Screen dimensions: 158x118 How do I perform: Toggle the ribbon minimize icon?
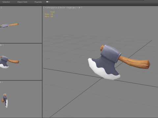pyautogui.click(x=47, y=2)
